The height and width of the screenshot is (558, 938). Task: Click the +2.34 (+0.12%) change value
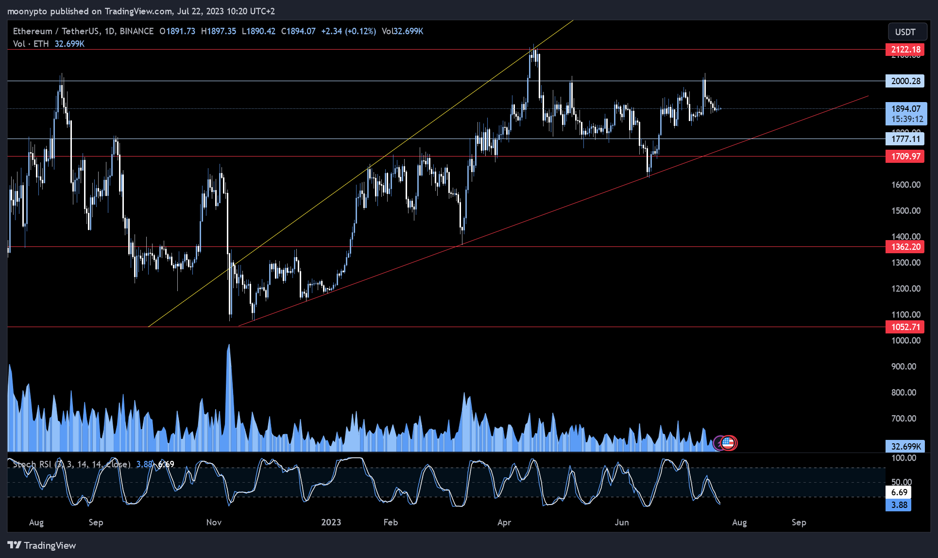pyautogui.click(x=348, y=31)
